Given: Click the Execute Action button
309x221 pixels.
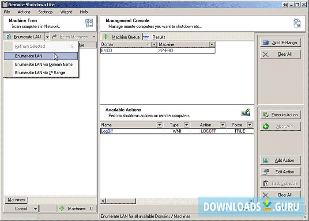Looking at the screenshot, I should point(281,114).
